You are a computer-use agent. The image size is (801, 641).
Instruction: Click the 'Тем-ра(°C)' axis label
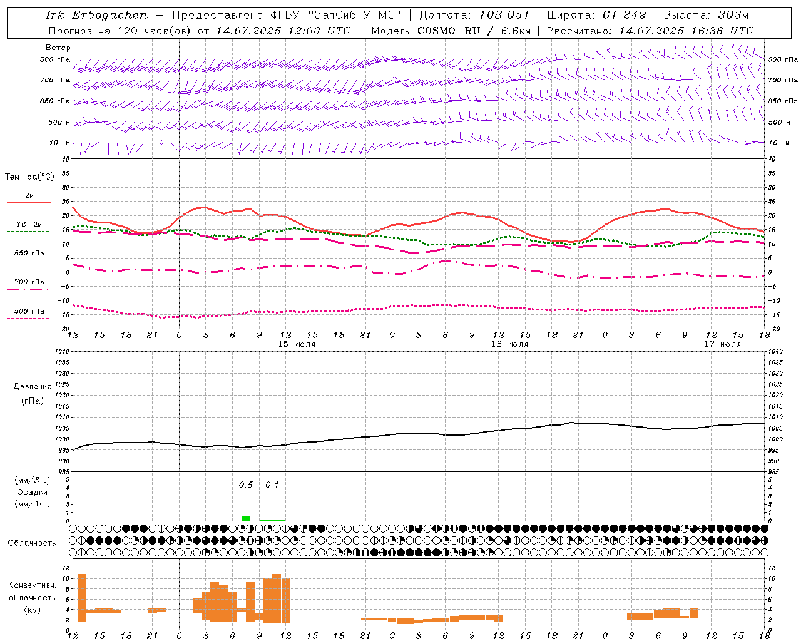(29, 177)
